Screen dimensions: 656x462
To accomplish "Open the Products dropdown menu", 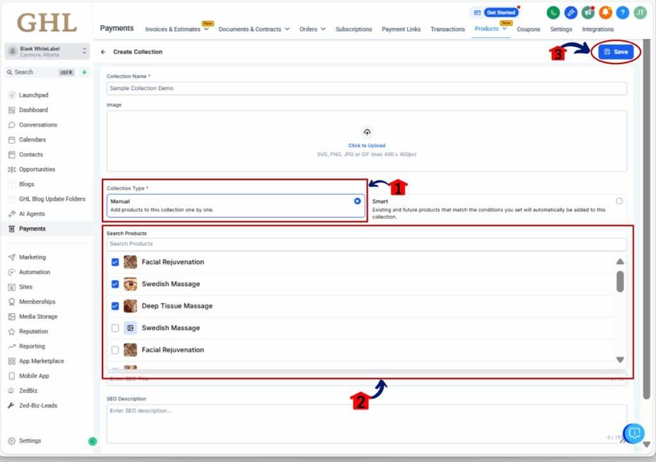I will pos(489,29).
